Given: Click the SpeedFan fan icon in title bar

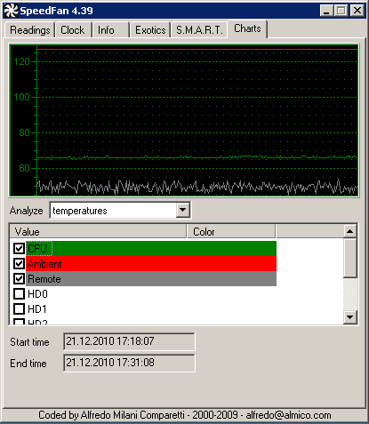Looking at the screenshot, I should pos(12,11).
